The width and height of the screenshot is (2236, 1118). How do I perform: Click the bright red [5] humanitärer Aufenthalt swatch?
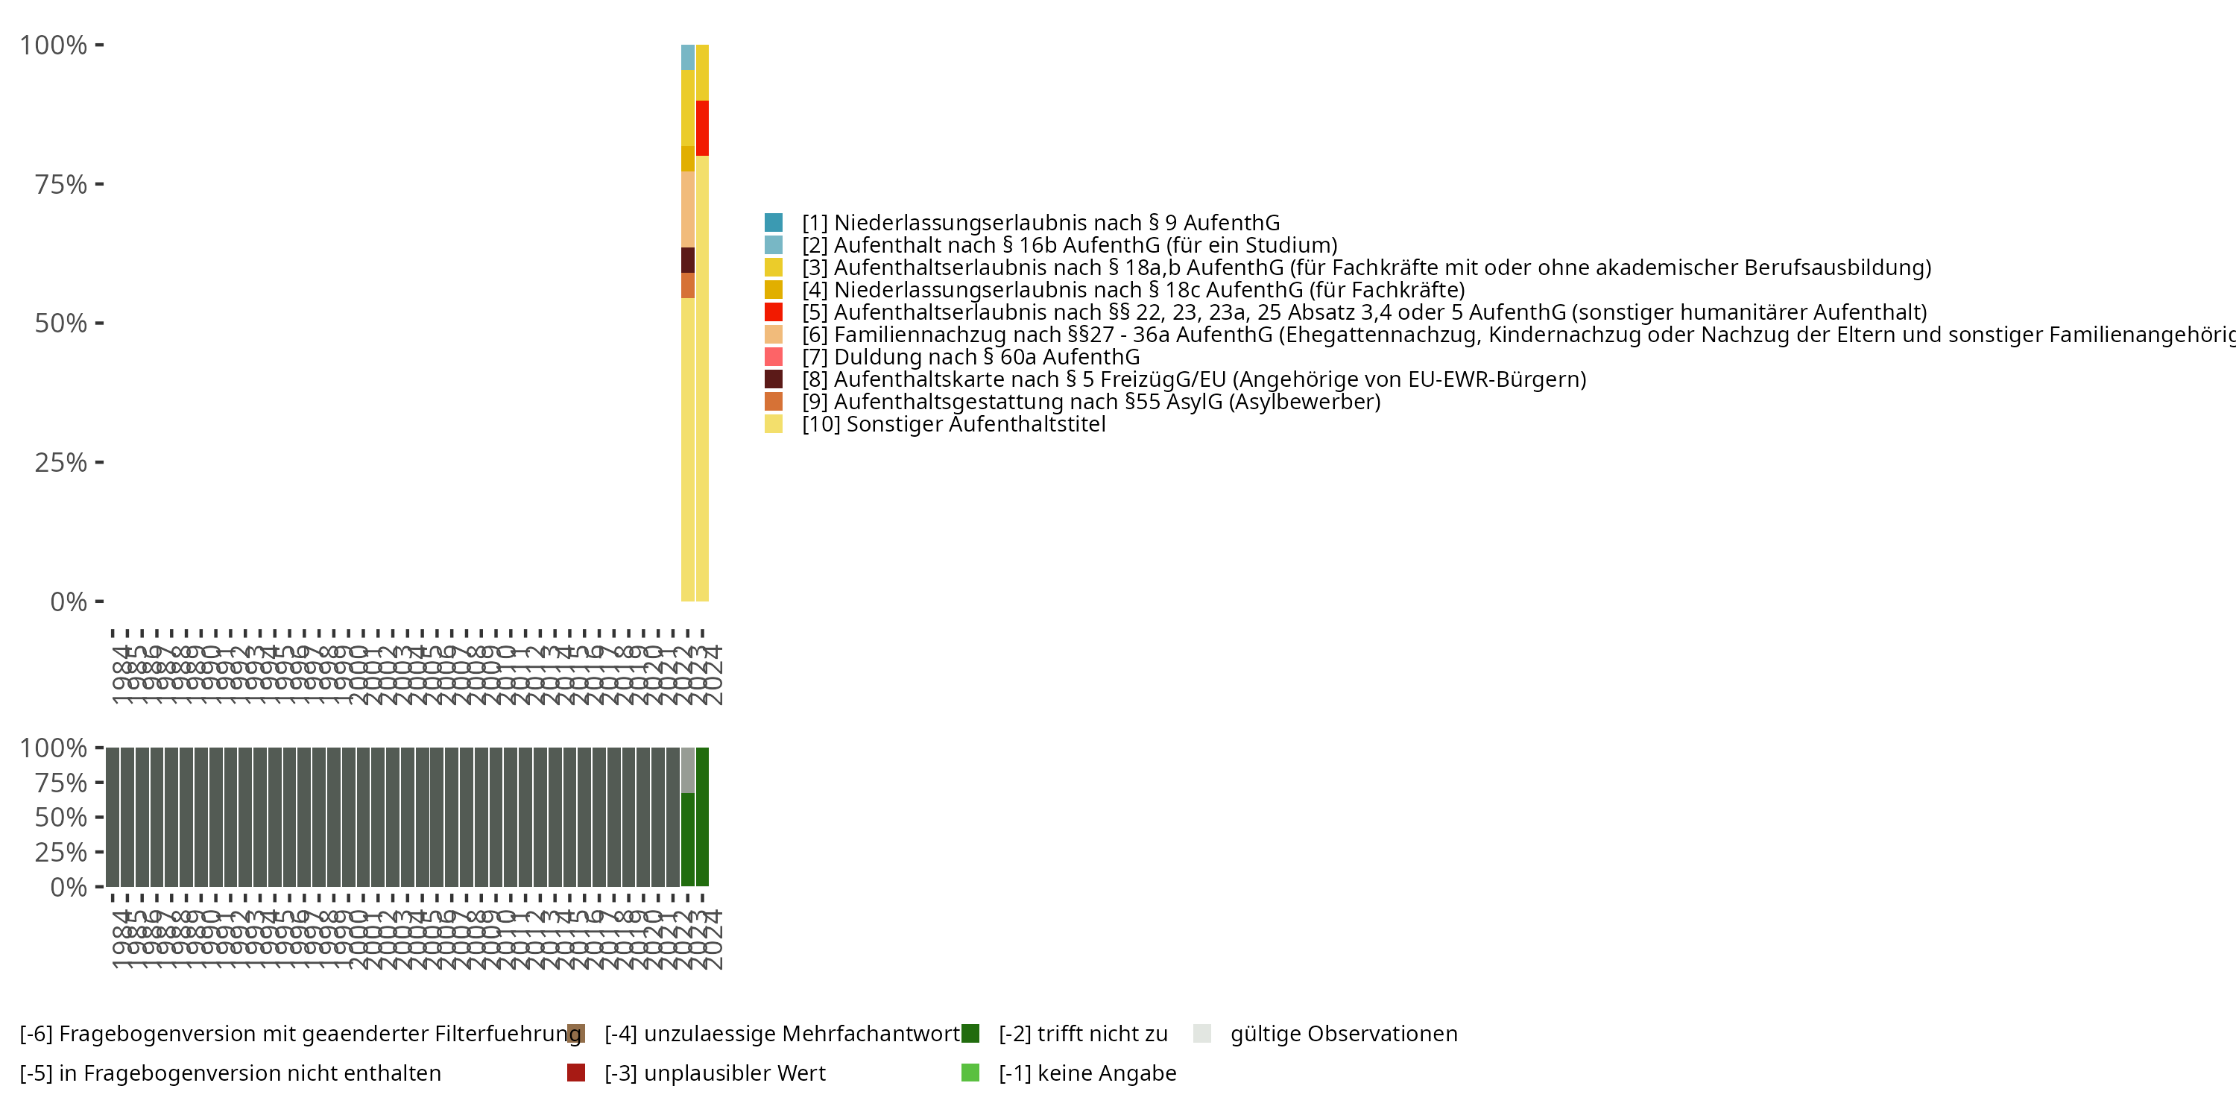coord(774,312)
